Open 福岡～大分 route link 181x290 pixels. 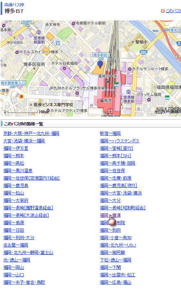110,200
